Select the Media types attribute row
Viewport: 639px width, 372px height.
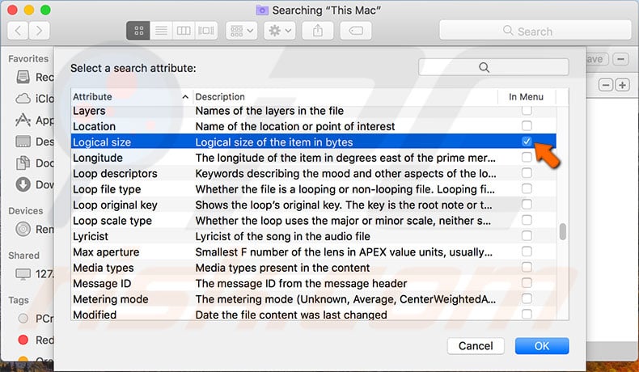point(283,268)
